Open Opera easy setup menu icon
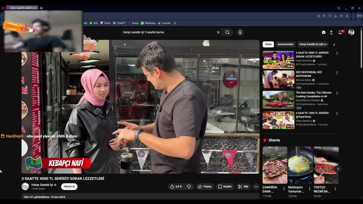Image resolution: width=363 pixels, height=204 pixels. 341,16
